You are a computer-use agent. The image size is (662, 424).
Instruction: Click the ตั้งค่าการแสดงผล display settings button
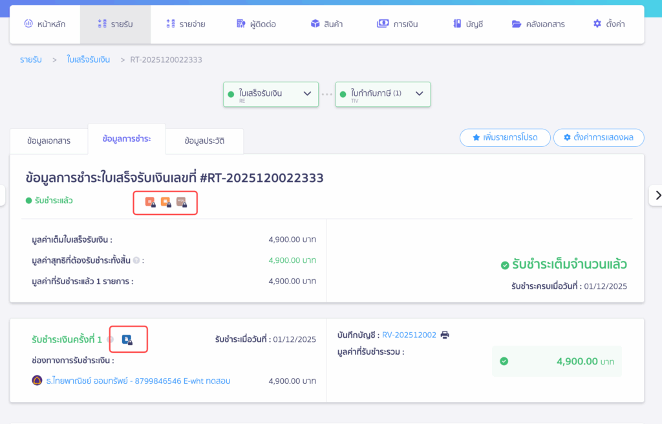(x=599, y=137)
